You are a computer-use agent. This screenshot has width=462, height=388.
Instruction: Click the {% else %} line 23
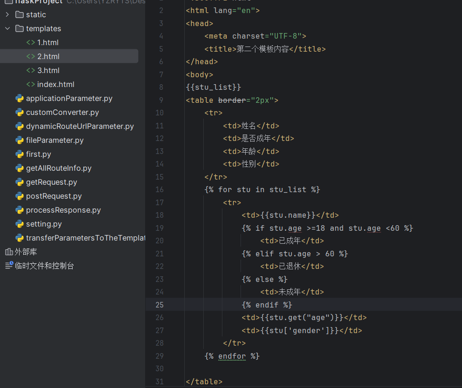[x=264, y=279]
